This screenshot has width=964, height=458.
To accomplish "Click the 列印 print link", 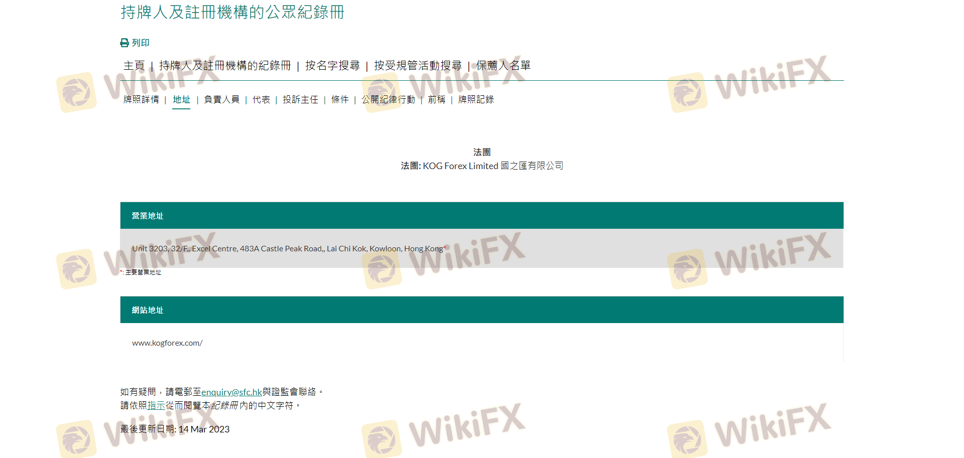I will point(141,43).
